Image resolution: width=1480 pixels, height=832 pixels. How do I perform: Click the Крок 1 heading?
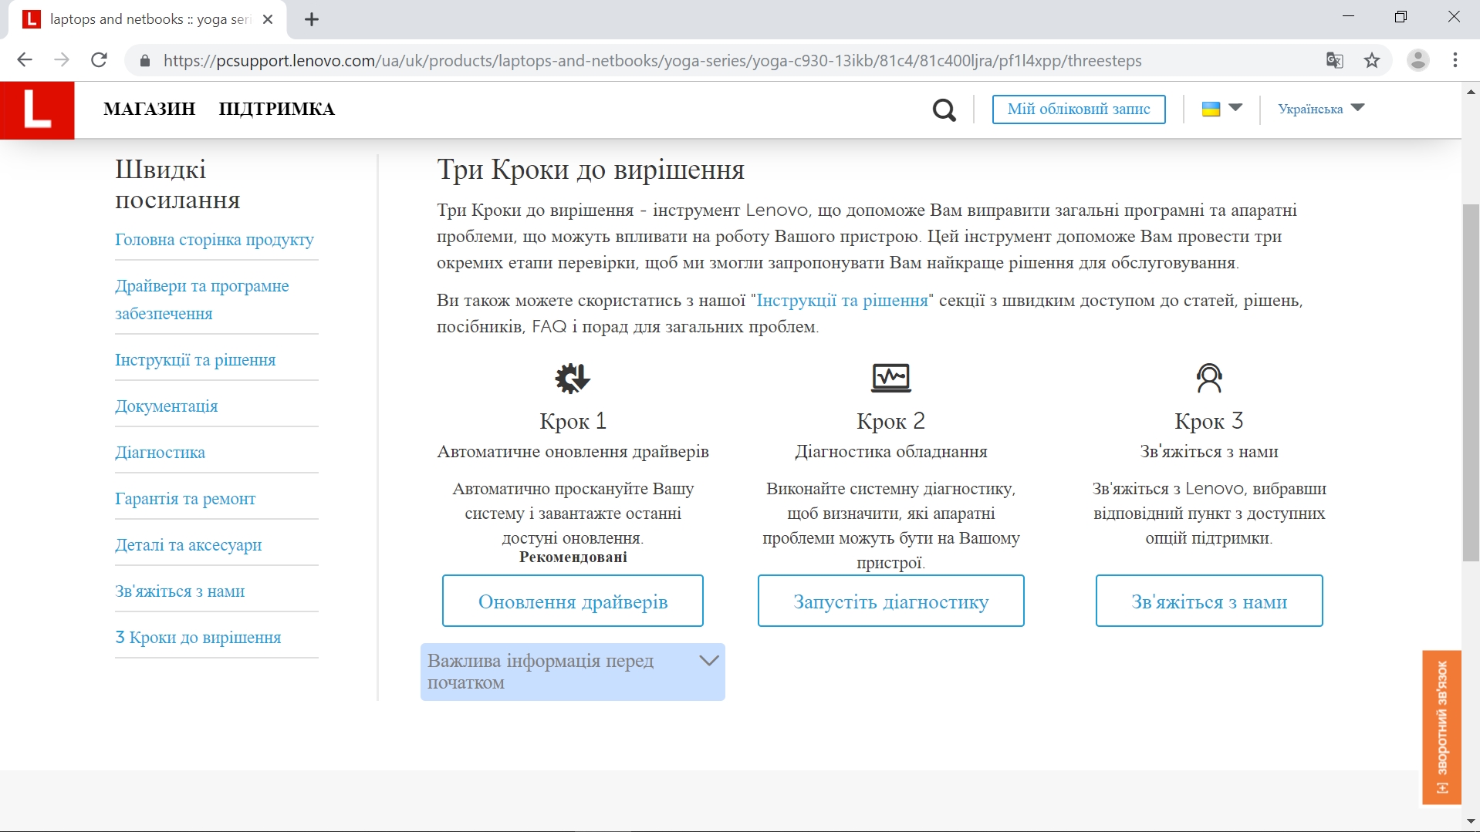point(573,422)
